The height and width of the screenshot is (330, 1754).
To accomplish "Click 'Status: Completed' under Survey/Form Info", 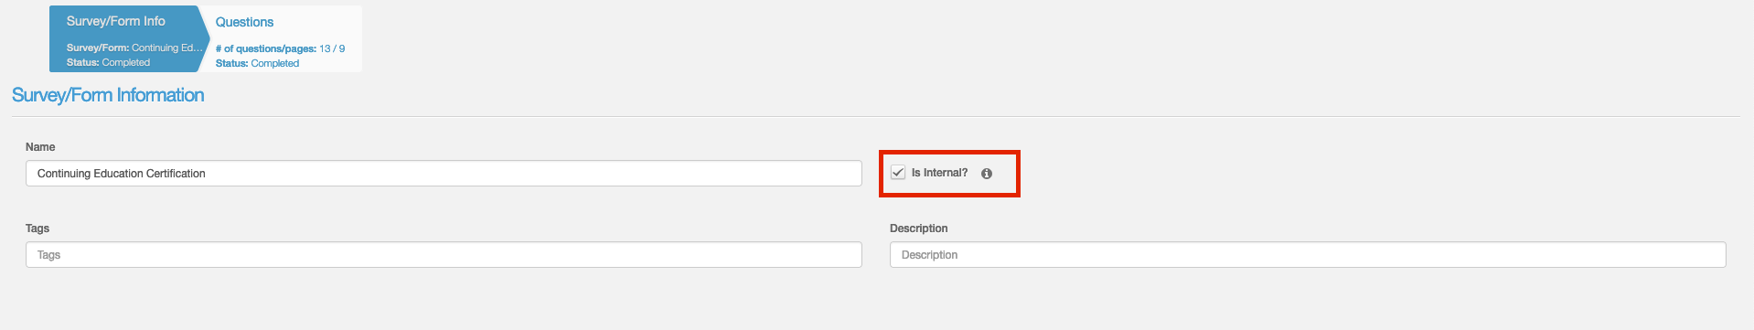I will [x=108, y=62].
